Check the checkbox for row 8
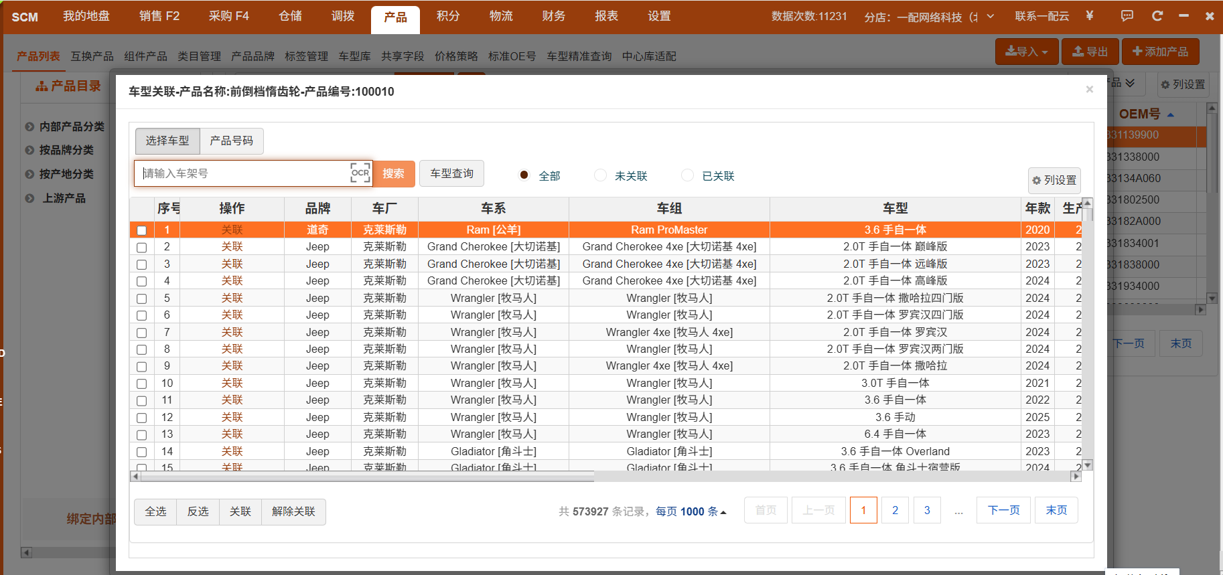Screen dimensions: 1223x575 pos(141,349)
